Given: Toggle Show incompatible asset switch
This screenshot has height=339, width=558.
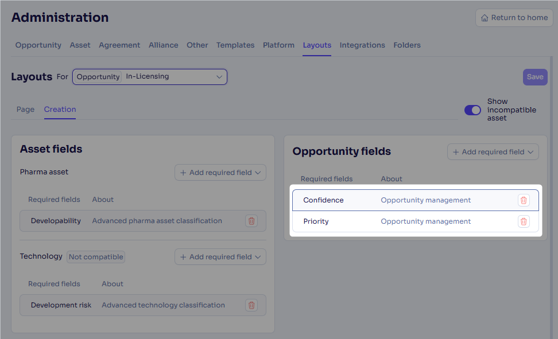Looking at the screenshot, I should coord(472,110).
